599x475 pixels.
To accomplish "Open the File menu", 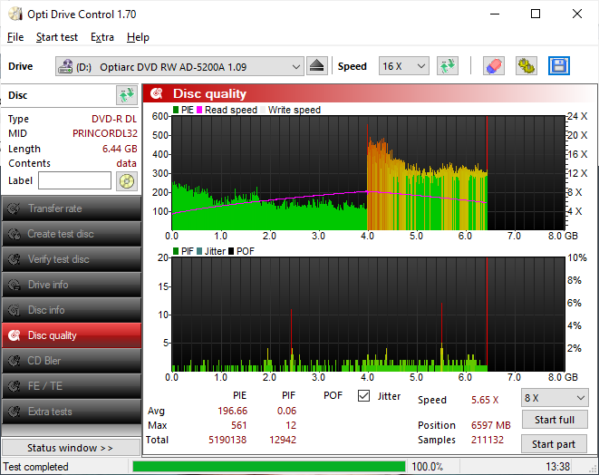I will pyautogui.click(x=15, y=37).
